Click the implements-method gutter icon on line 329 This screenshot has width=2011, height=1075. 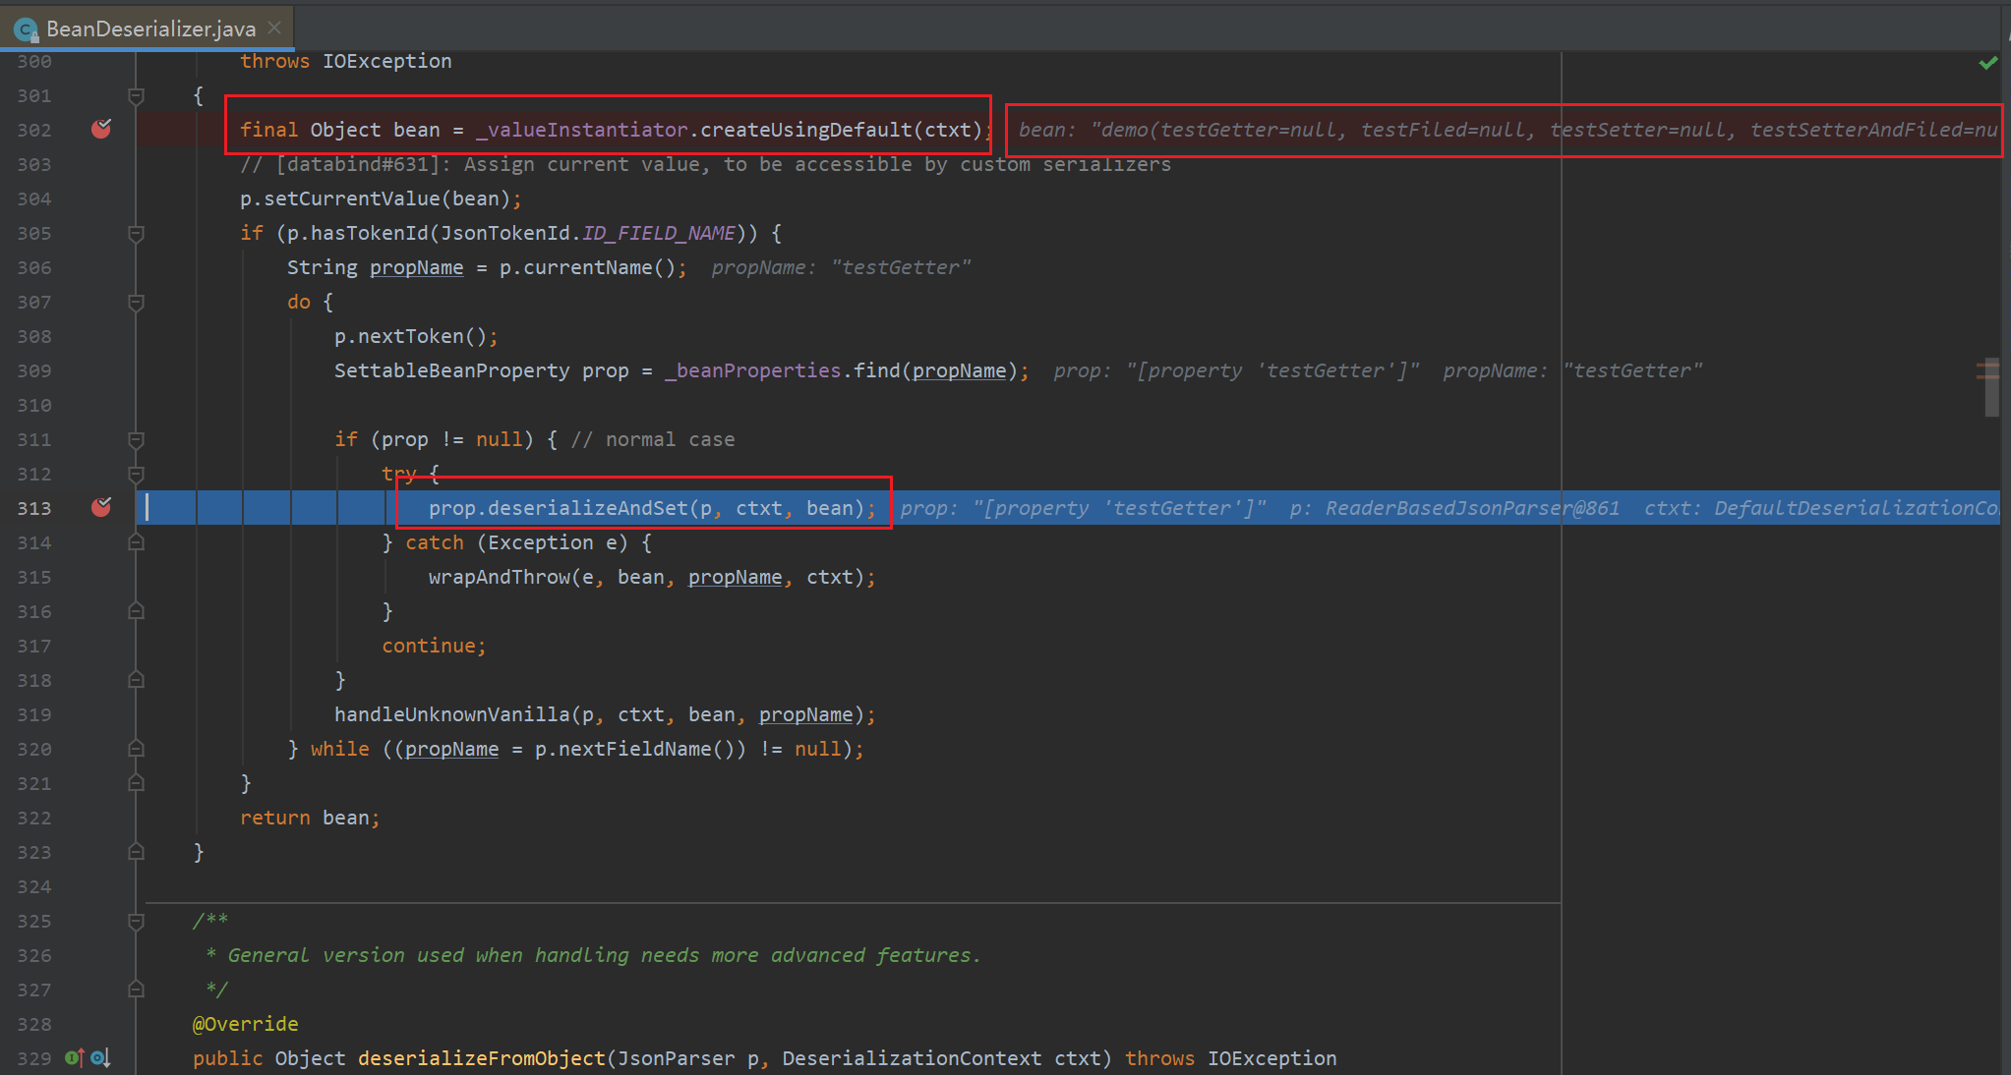coord(74,1057)
